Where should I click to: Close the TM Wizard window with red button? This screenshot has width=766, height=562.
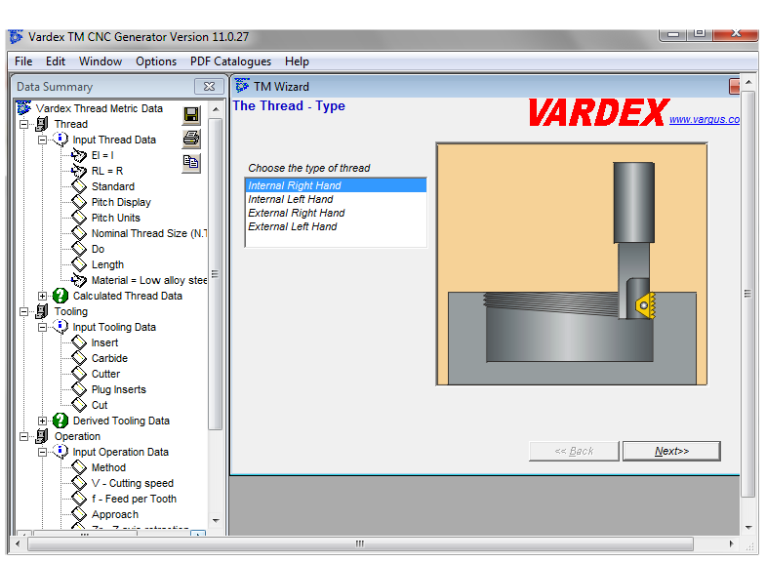click(x=734, y=87)
